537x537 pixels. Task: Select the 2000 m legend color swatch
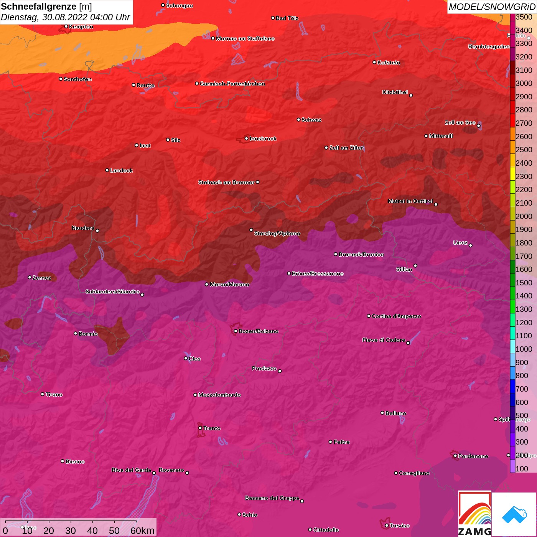(x=512, y=214)
